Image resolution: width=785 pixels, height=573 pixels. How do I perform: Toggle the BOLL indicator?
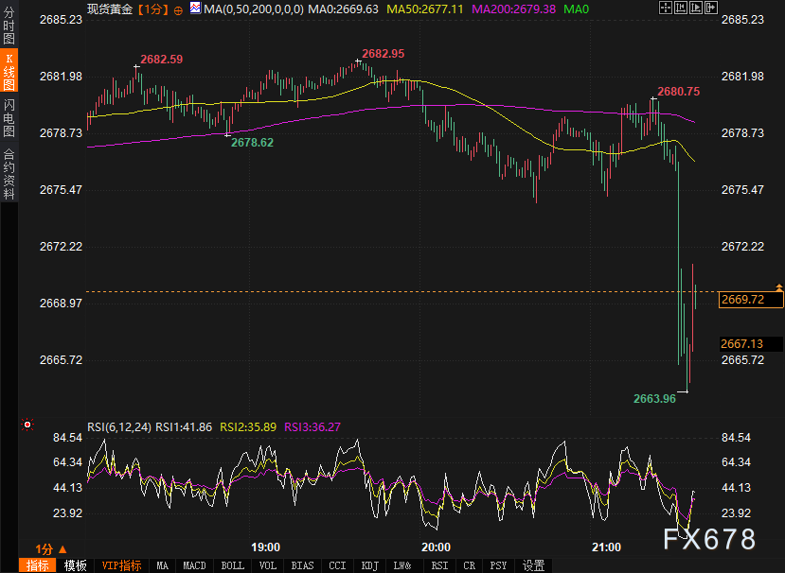click(x=231, y=565)
